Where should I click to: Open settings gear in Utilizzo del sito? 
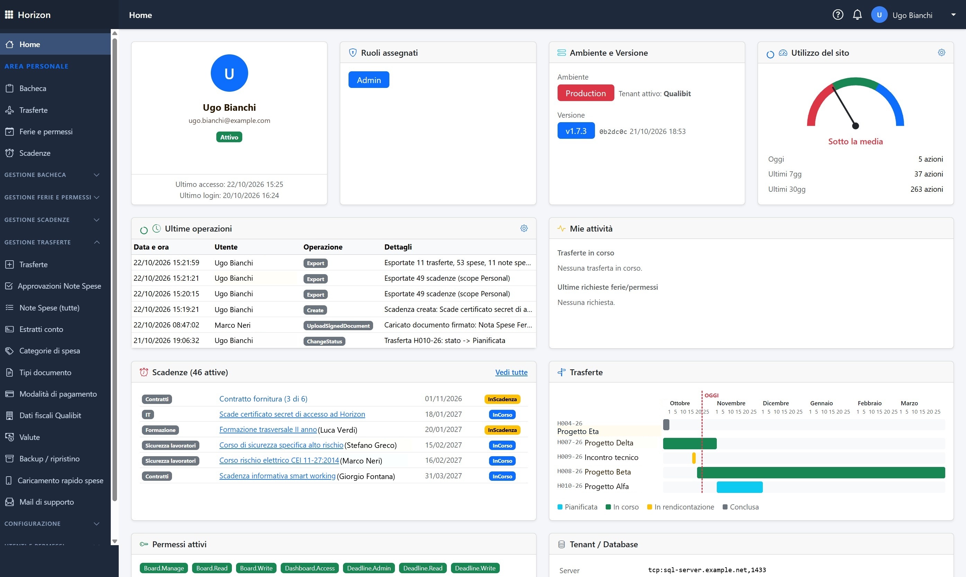pyautogui.click(x=941, y=53)
